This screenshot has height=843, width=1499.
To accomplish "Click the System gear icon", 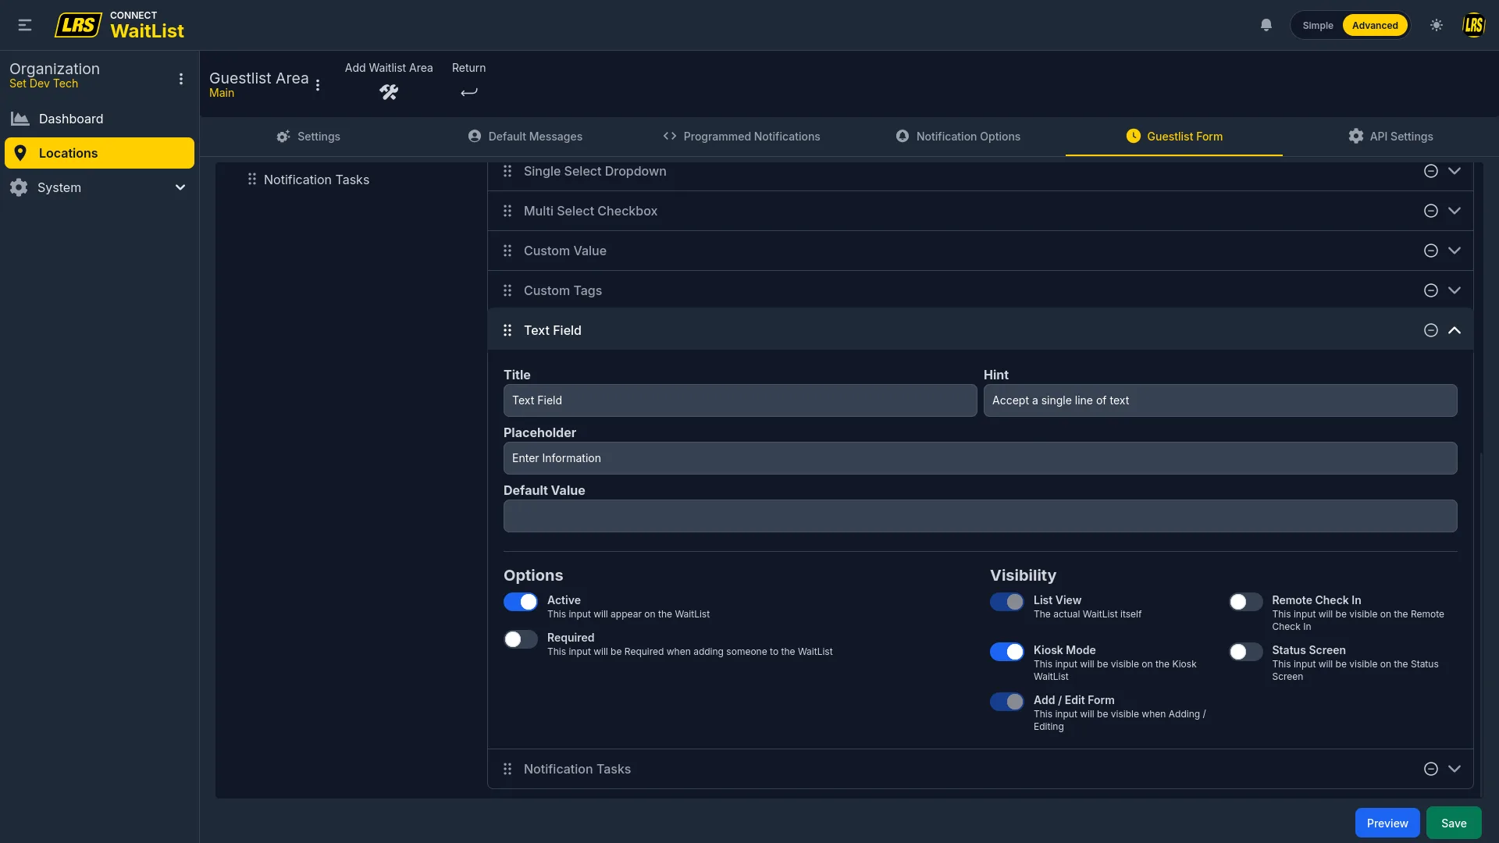I will (x=19, y=187).
